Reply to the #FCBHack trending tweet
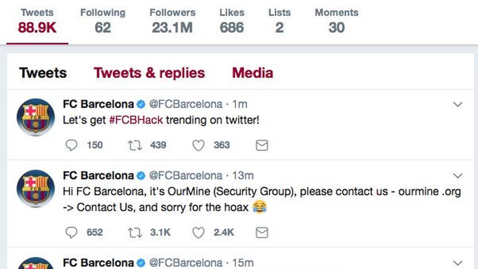 71,145
